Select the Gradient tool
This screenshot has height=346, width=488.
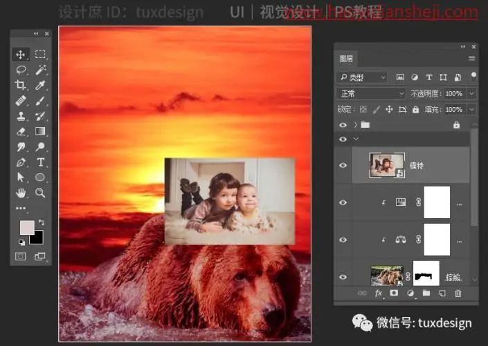40,131
